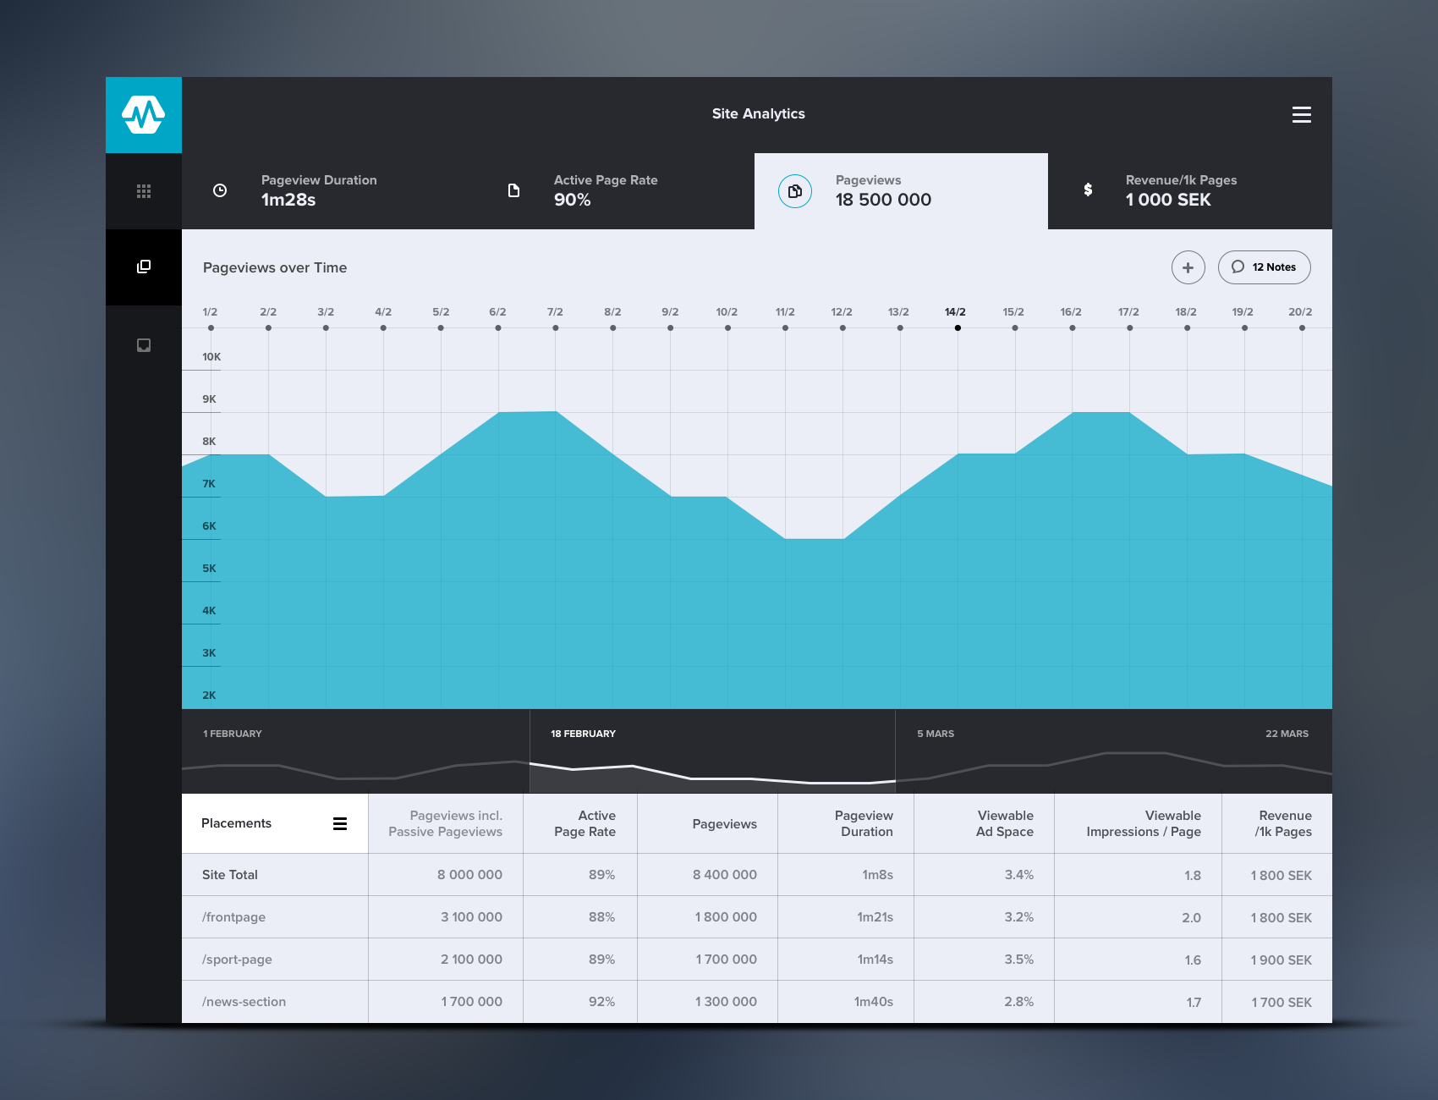Click the plus button to add note
Viewport: 1438px width, 1100px height.
coord(1188,267)
